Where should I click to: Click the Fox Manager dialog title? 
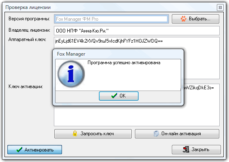click(x=71, y=54)
